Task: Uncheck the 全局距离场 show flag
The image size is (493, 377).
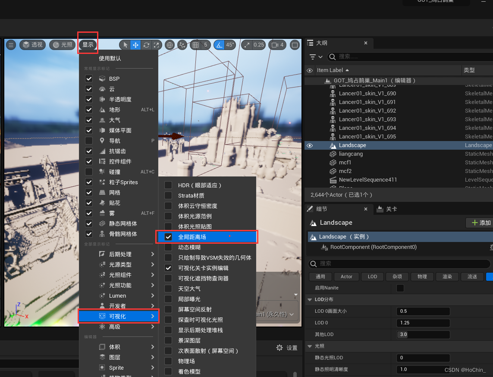Action: [168, 237]
